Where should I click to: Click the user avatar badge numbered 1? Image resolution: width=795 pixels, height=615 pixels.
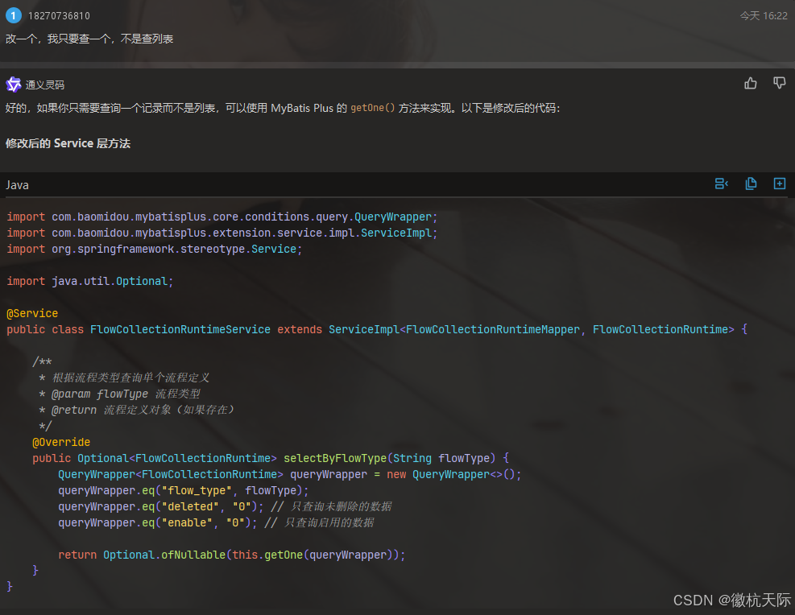(13, 16)
